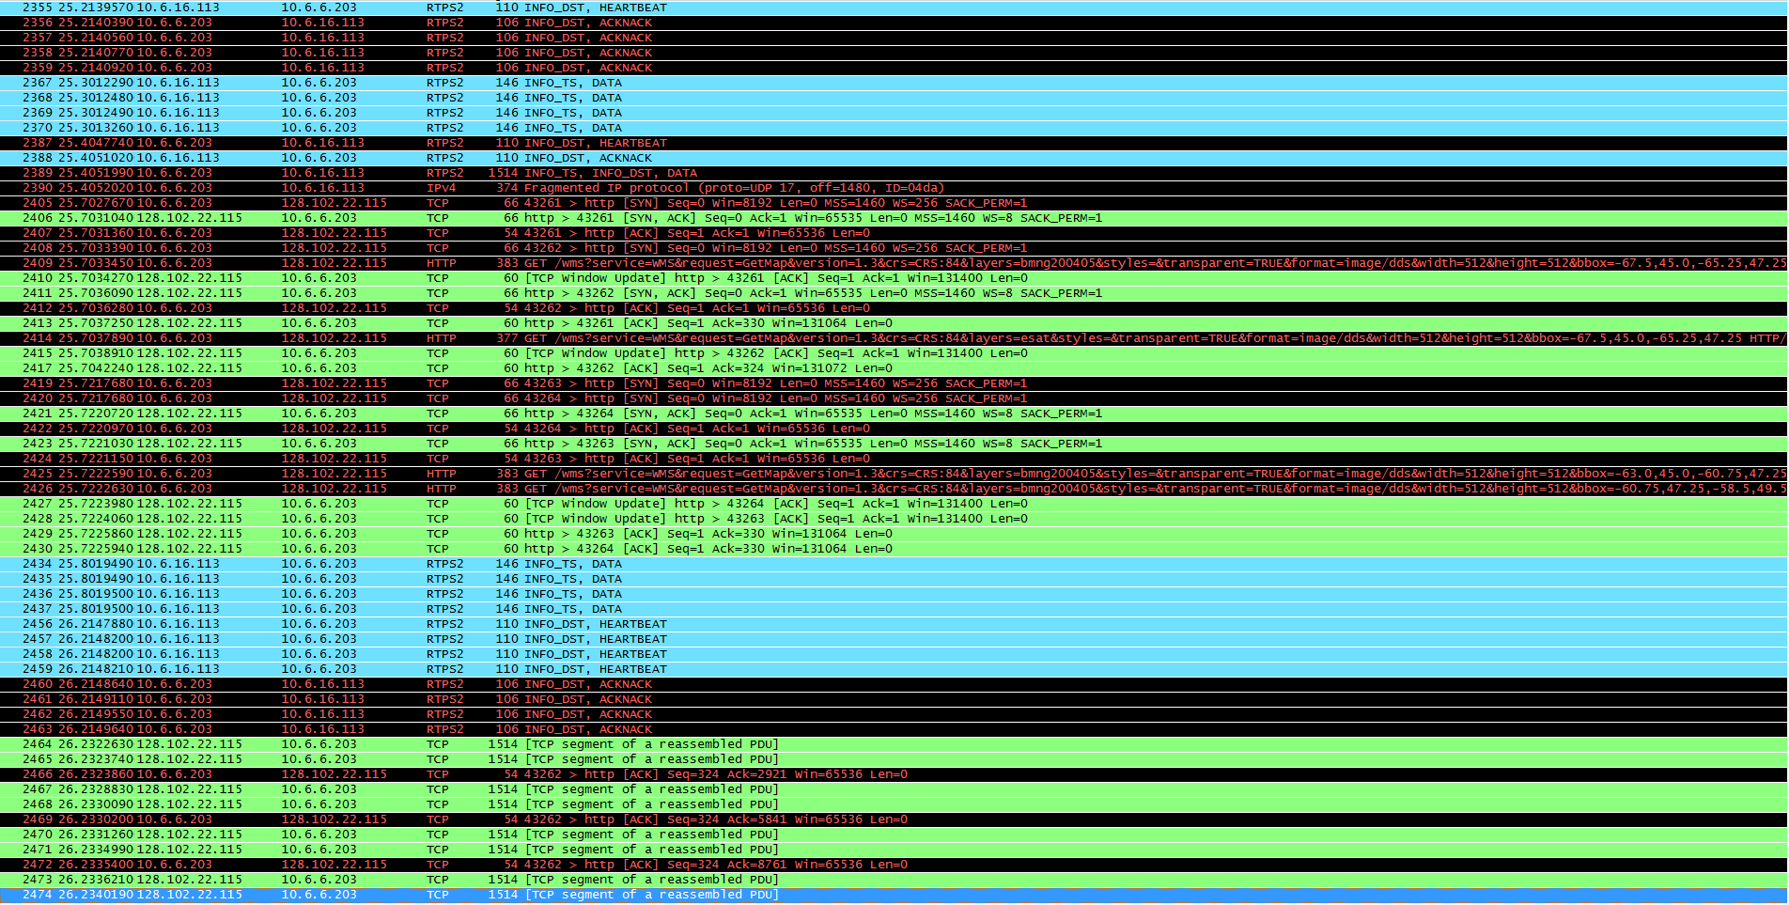Select packet 2424 ACK from 43263
The width and height of the screenshot is (1789, 905).
[x=894, y=459]
